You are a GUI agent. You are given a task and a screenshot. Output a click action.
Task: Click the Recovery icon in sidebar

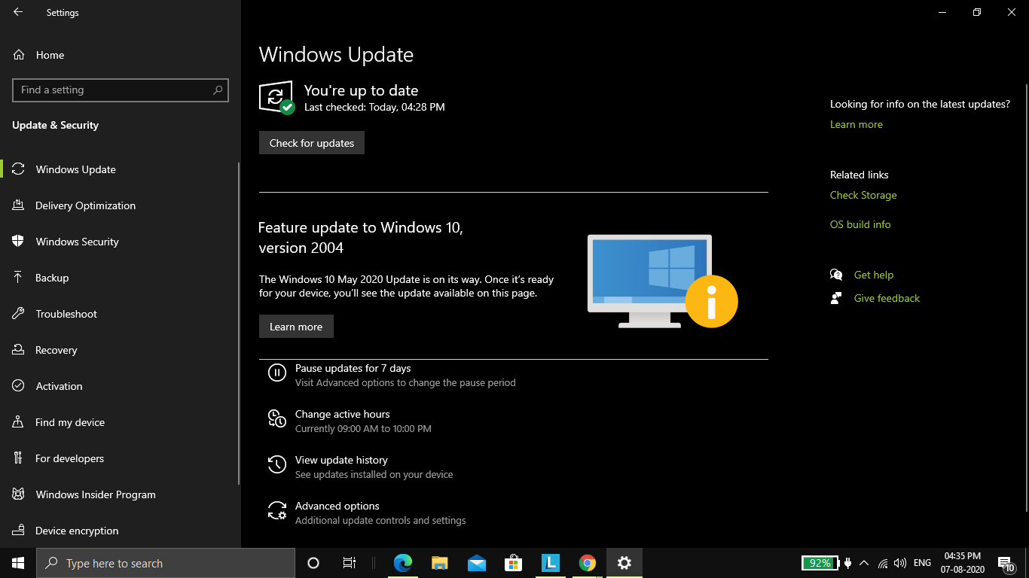point(19,350)
